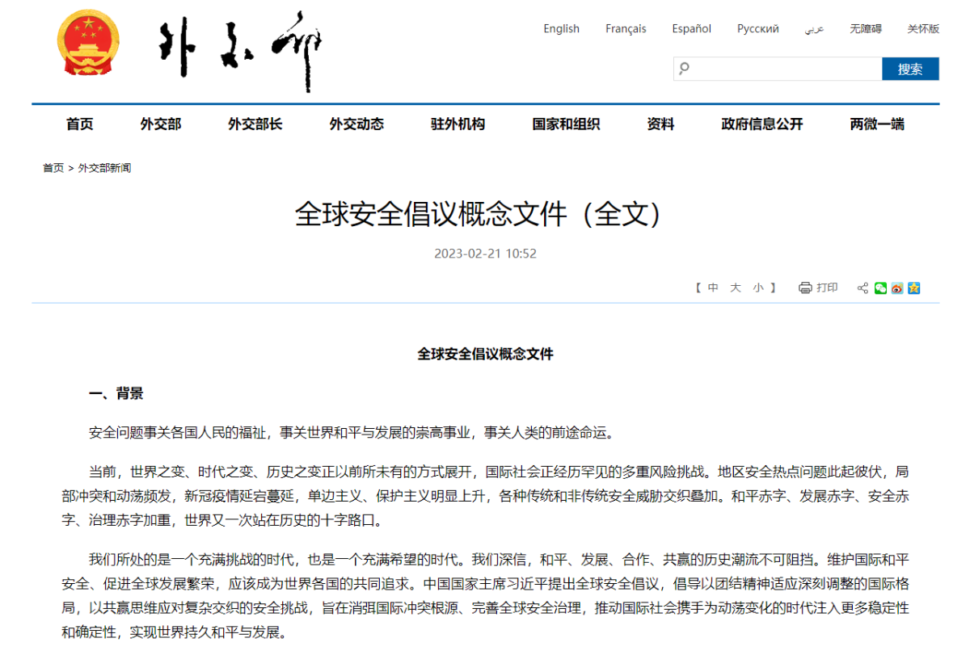Screen dimensions: 970x655
Task: Go to 首页 in the navigation bar
Action: click(x=79, y=124)
